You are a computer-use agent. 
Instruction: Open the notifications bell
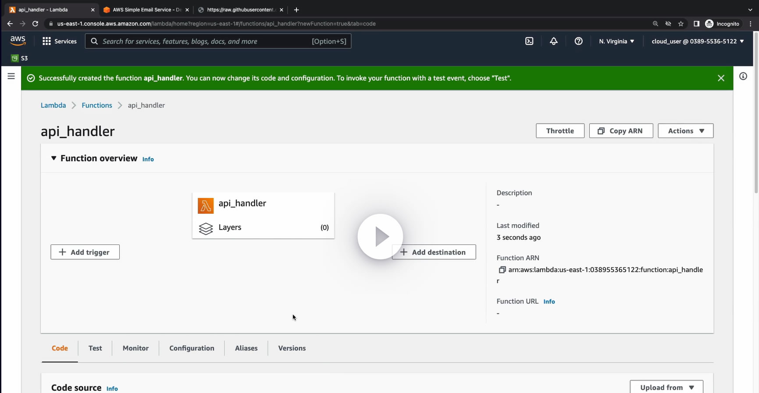[x=554, y=41]
